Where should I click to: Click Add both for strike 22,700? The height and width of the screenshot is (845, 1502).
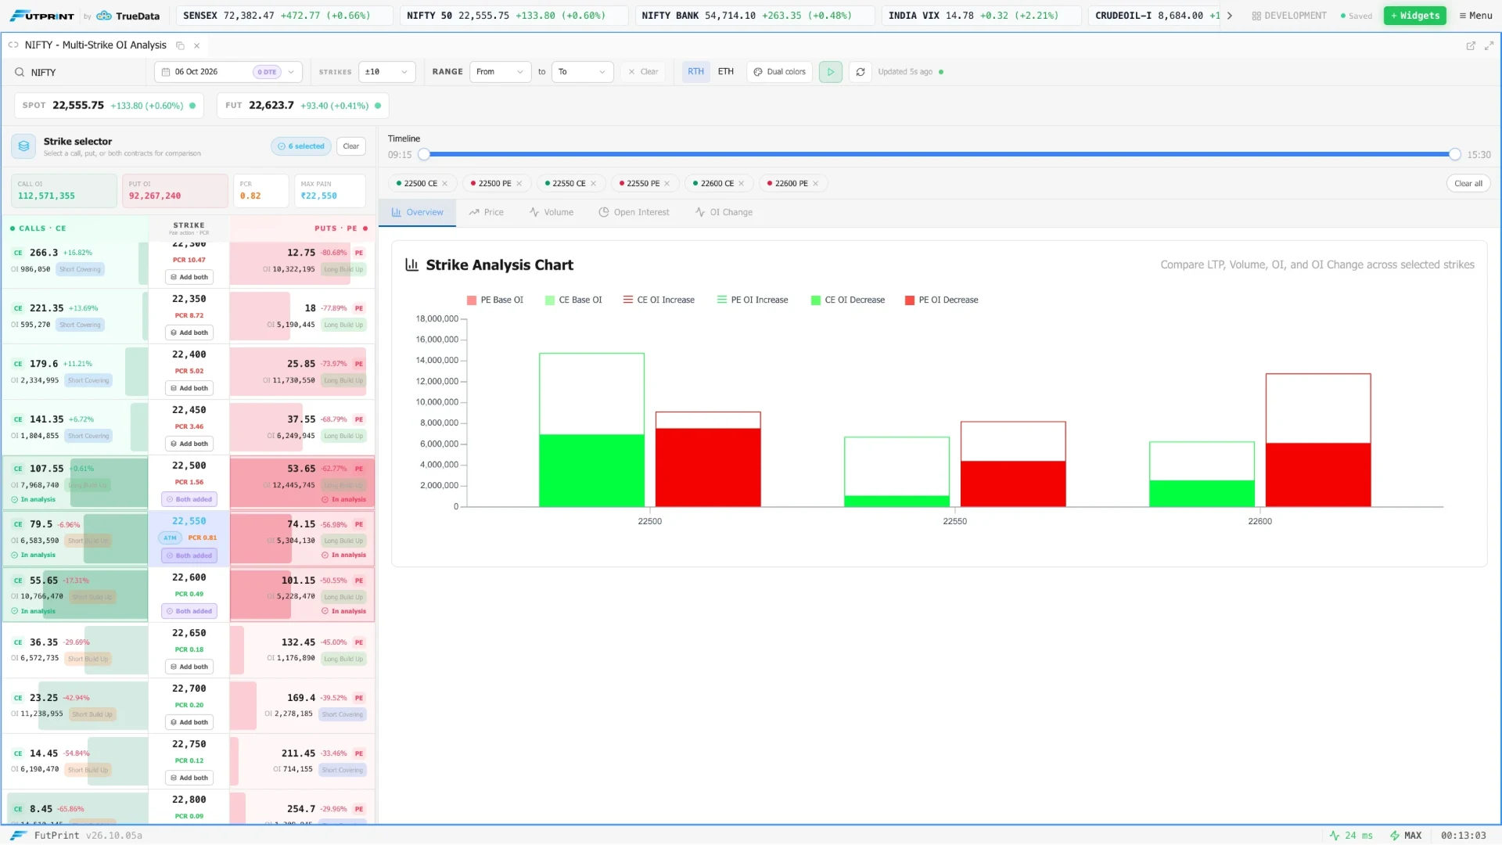[x=189, y=723]
